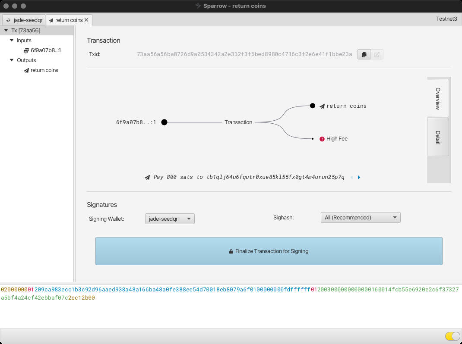Click Finalize Transaction for Signing button

[x=269, y=251]
